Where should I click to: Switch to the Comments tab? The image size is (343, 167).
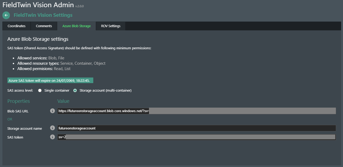click(x=44, y=26)
